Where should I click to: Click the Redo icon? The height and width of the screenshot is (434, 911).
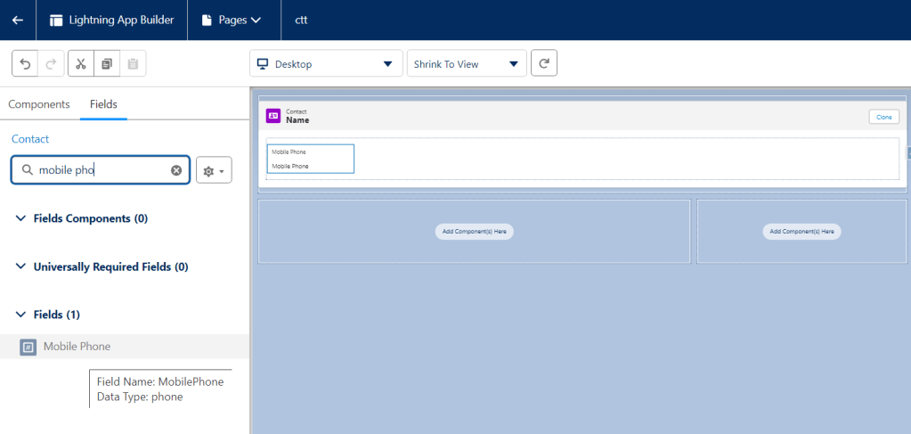click(51, 64)
